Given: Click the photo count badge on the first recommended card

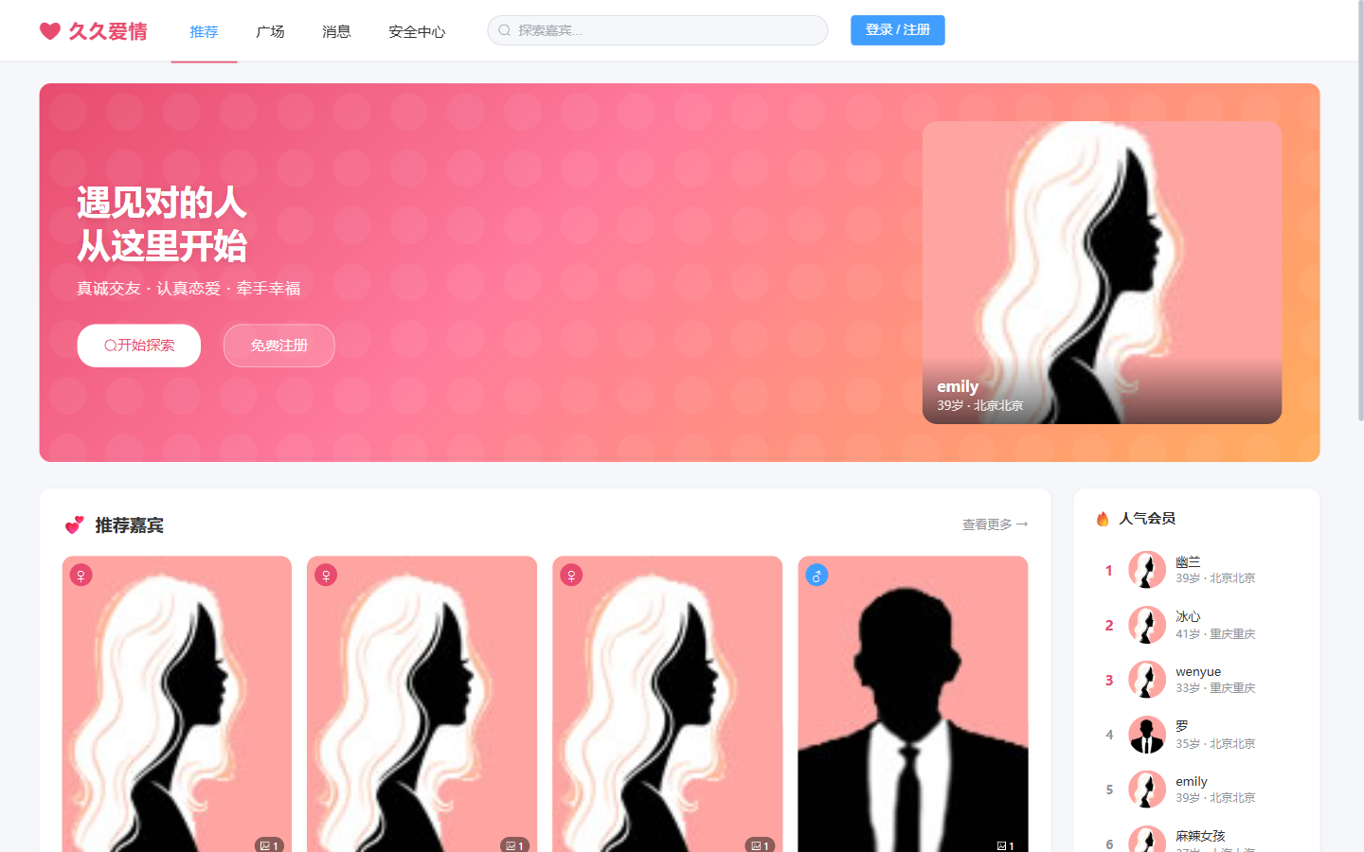Looking at the screenshot, I should click(269, 845).
